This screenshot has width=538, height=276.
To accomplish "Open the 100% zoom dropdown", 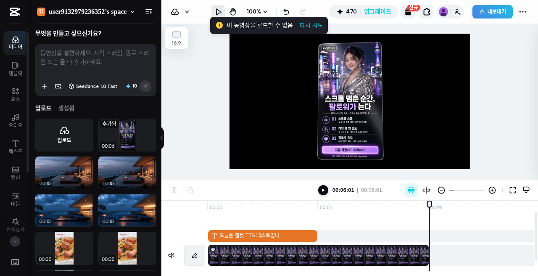I will [x=257, y=12].
